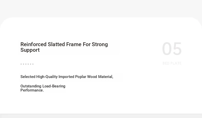This screenshot has height=118, width=202.
Task: Click the word "Strong" in the heading
Action: click(100, 44)
